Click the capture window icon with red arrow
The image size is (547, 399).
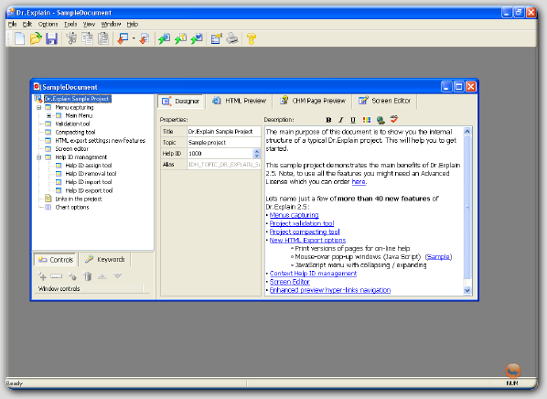click(x=123, y=38)
